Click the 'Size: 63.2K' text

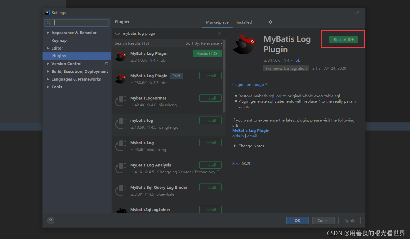click(242, 163)
